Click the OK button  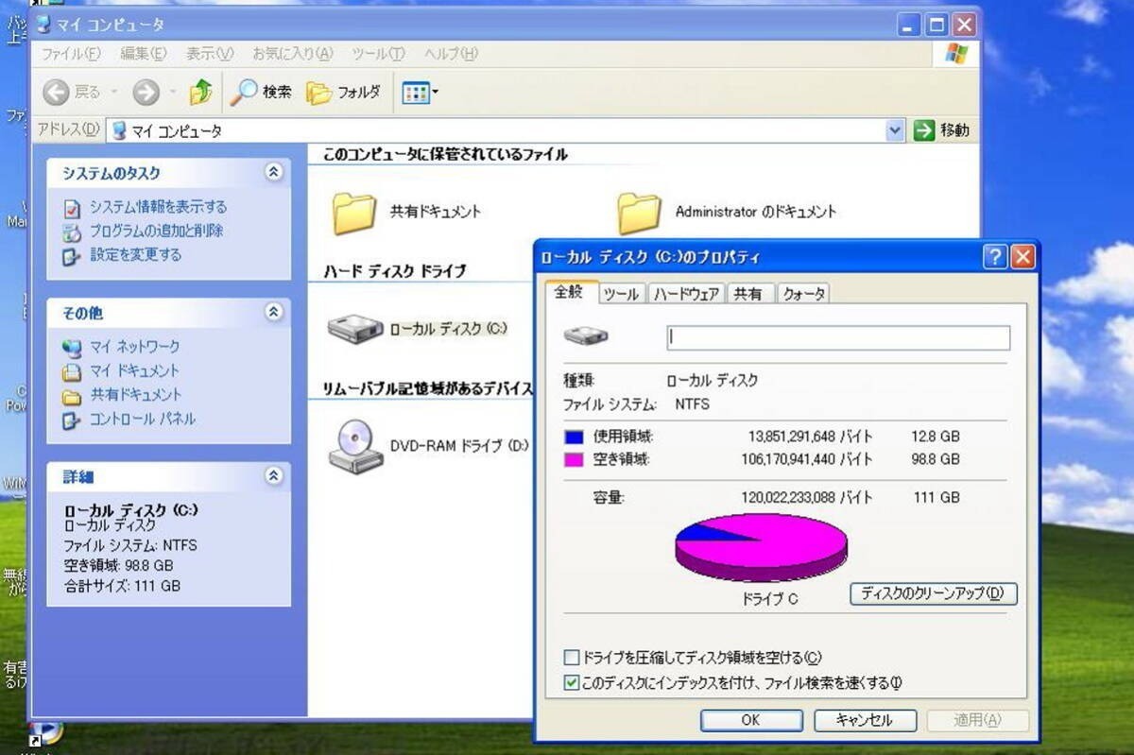[750, 720]
